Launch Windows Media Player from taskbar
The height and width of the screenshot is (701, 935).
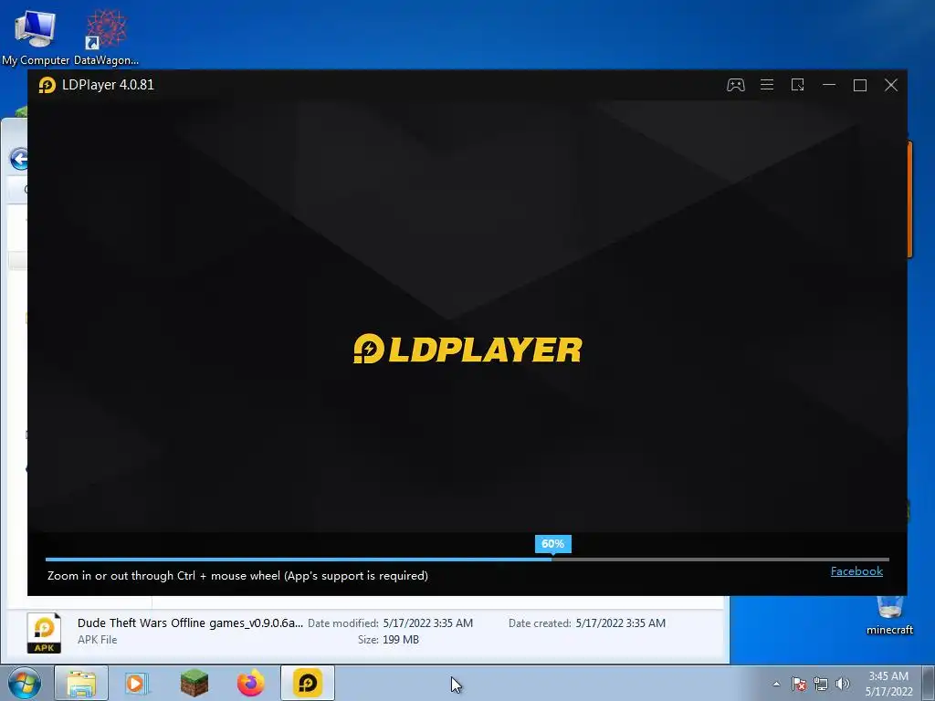137,683
